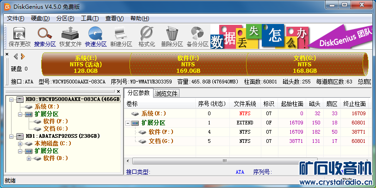
Task: Collapse the HD0 disk tree node
Action: [12, 100]
